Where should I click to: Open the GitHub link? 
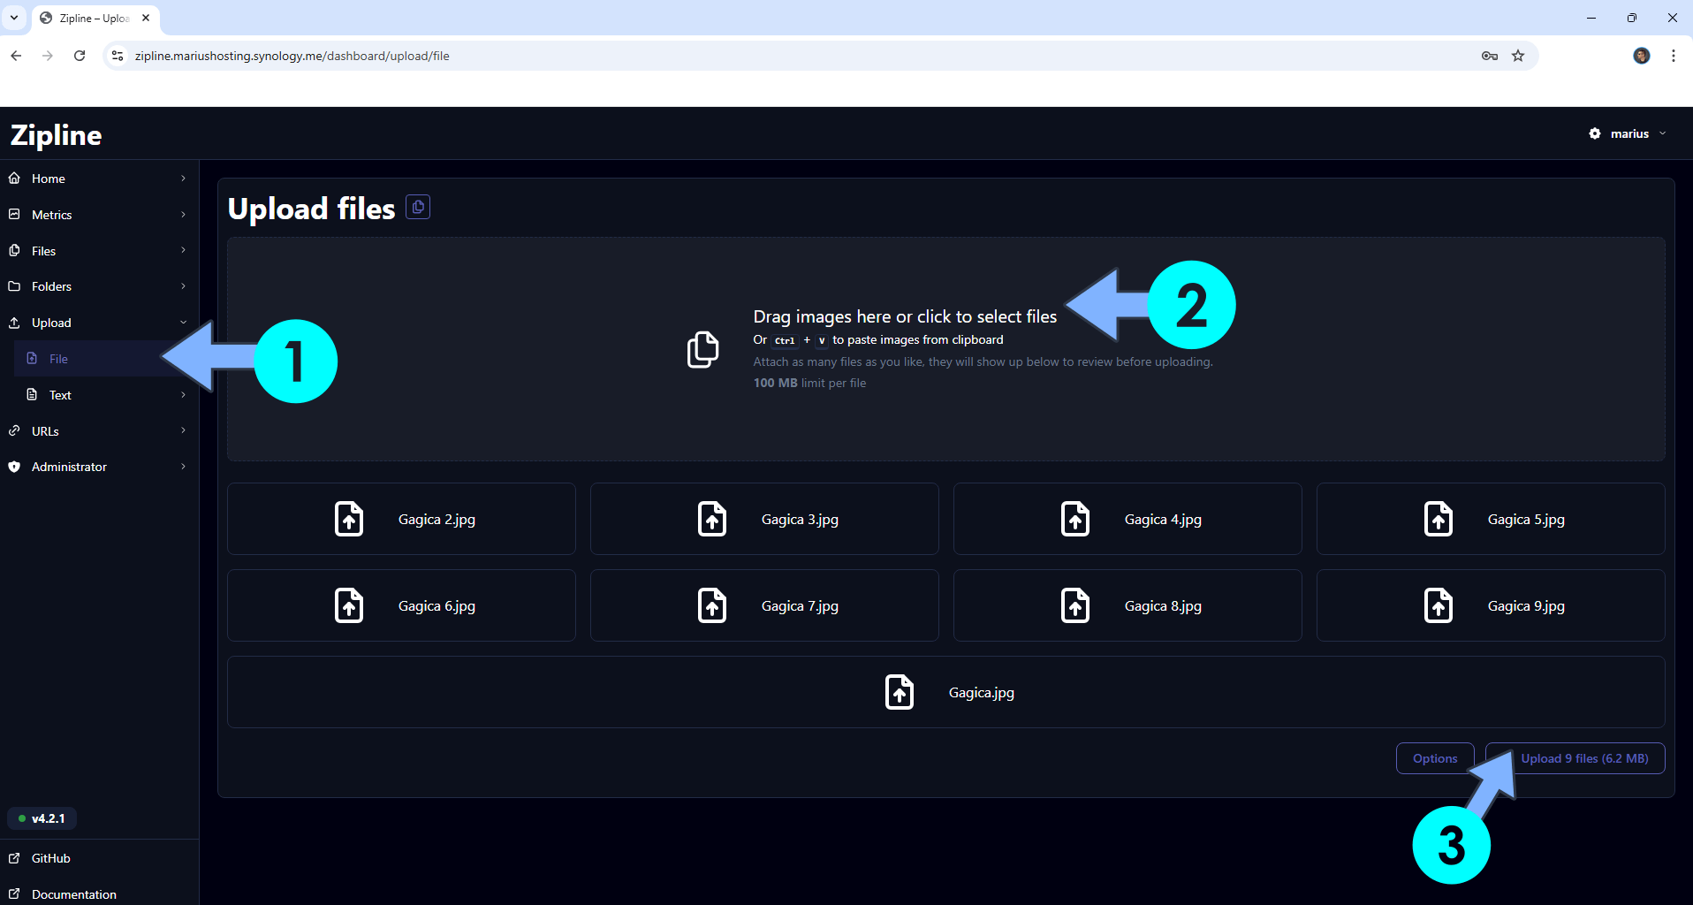coord(99,858)
